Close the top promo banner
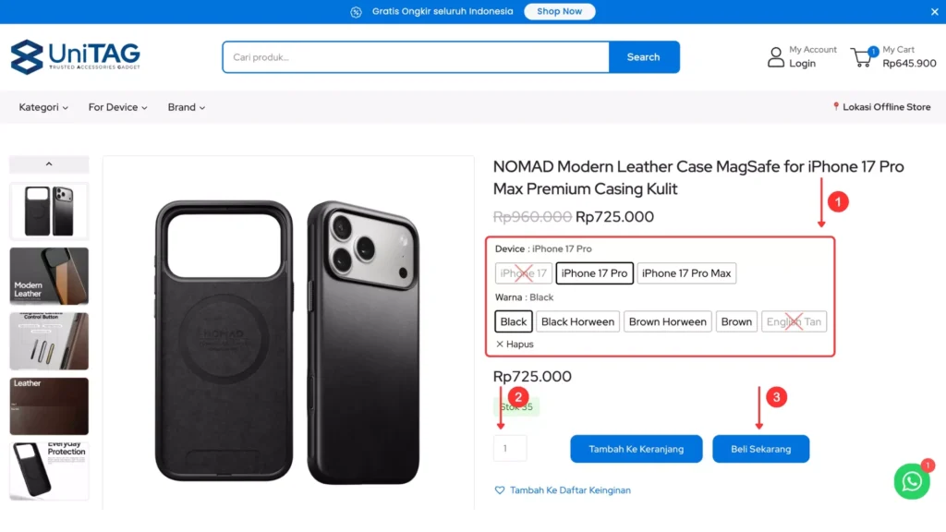The height and width of the screenshot is (532, 946). click(934, 12)
